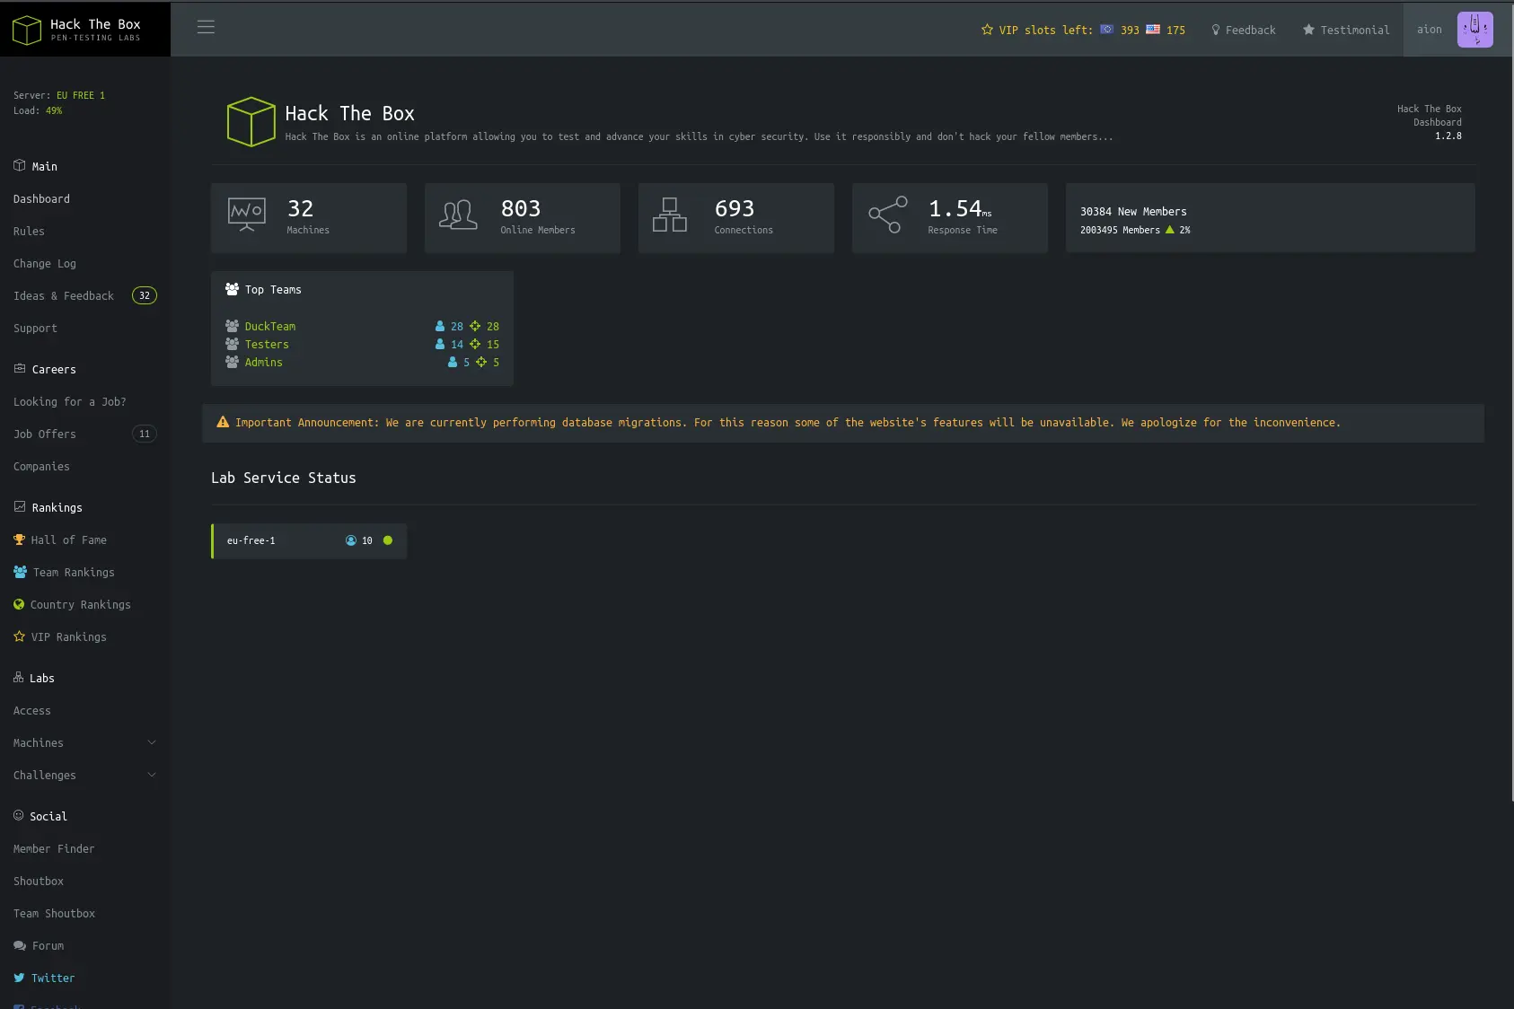Click the Twitter bird icon

coord(19,978)
